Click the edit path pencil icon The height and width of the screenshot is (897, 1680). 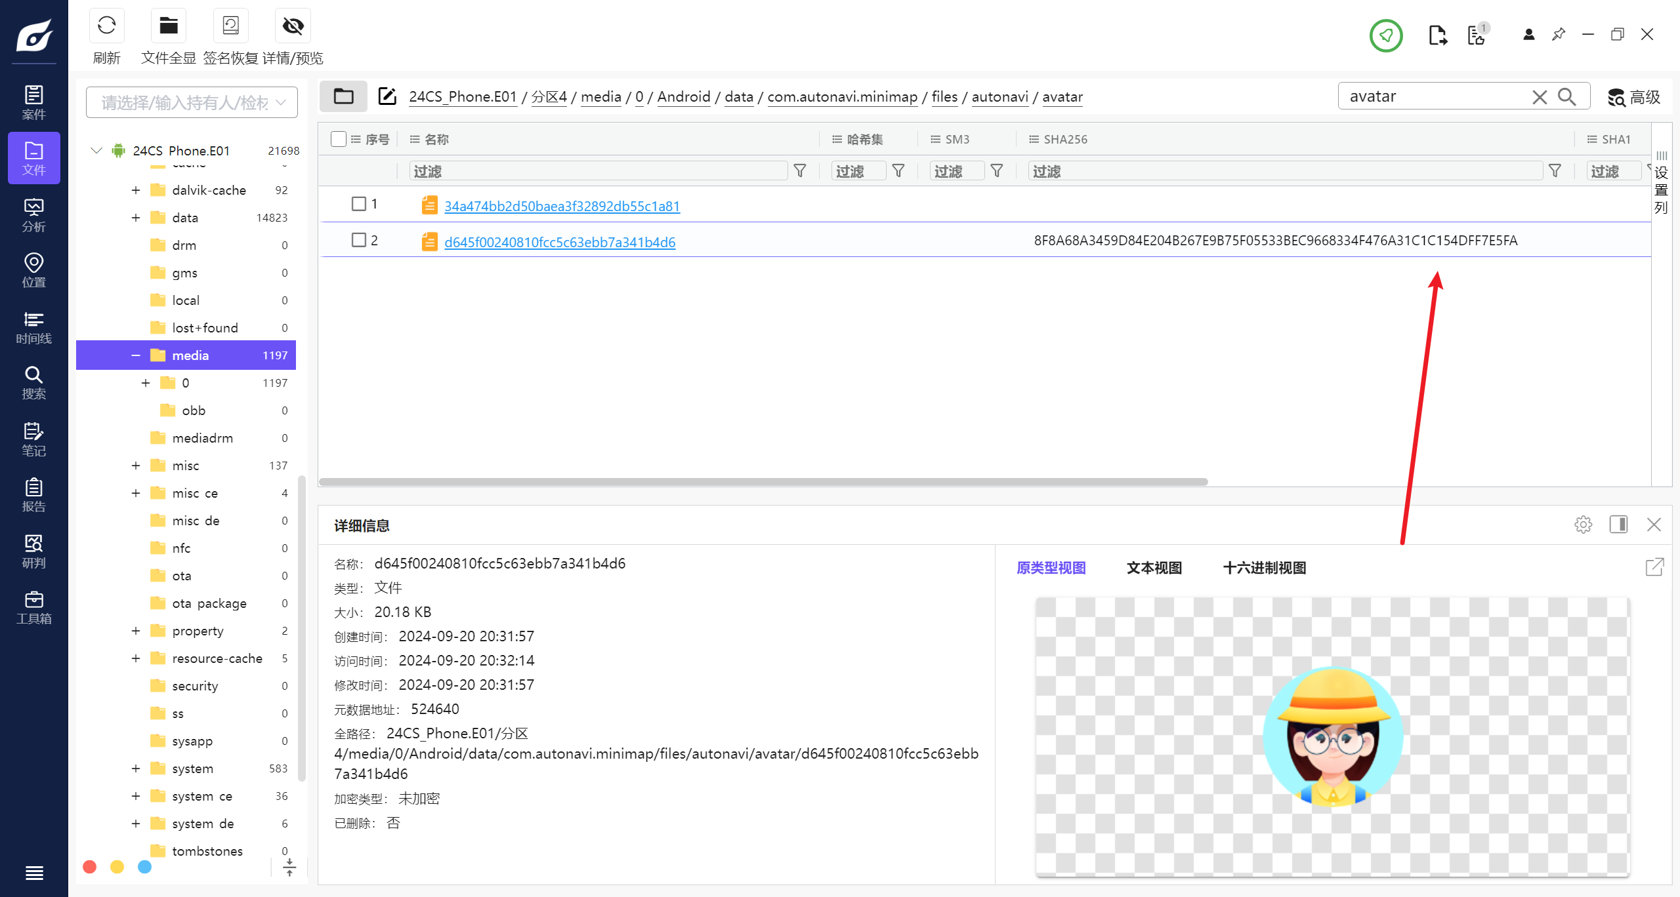click(x=387, y=96)
